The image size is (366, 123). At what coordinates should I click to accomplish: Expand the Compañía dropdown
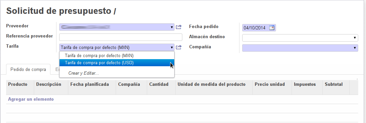(x=300, y=48)
